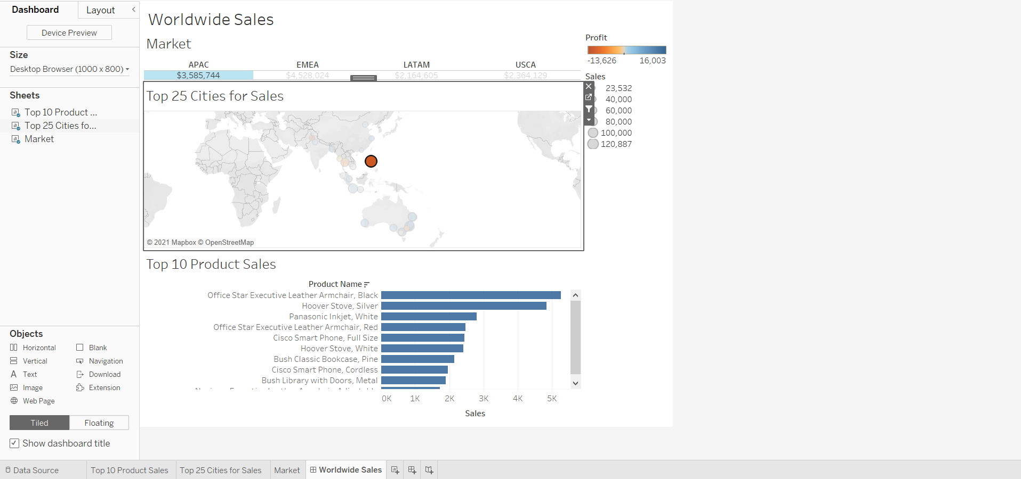Viewport: 1021px width, 479px height.
Task: Toggle the Use as Filter funnel icon
Action: point(589,109)
